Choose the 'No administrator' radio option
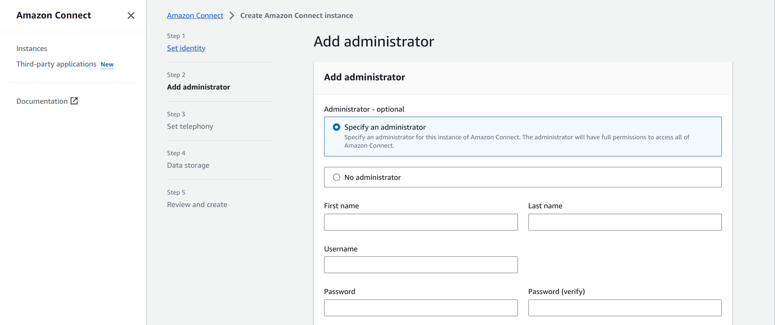Image resolution: width=775 pixels, height=325 pixels. [x=336, y=177]
